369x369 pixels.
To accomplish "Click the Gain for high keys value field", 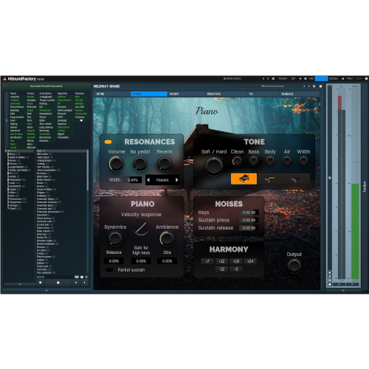I will (141, 261).
